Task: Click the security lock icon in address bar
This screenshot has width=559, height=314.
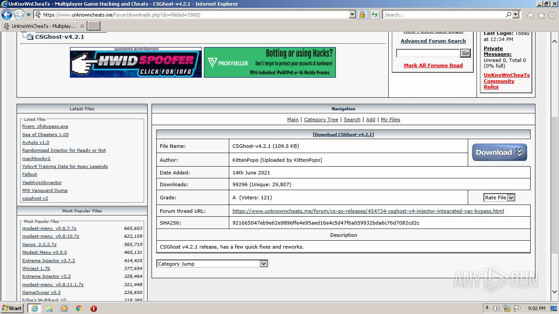Action: click(362, 15)
